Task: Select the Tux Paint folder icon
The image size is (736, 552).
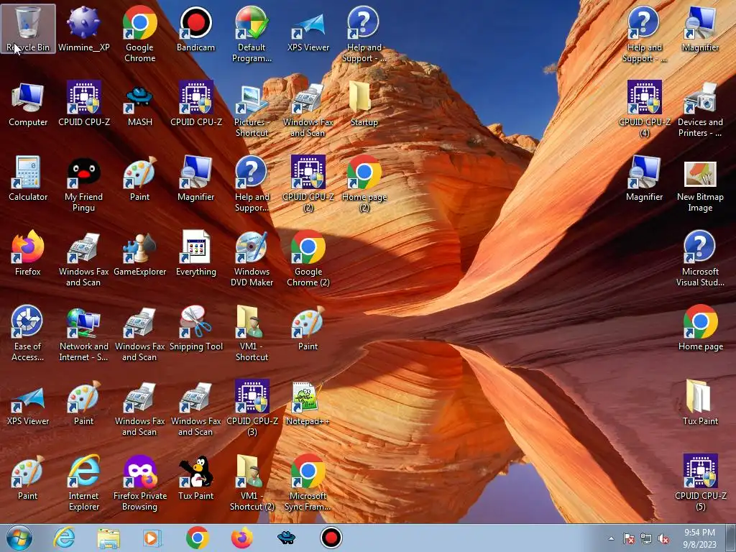Action: (700, 402)
